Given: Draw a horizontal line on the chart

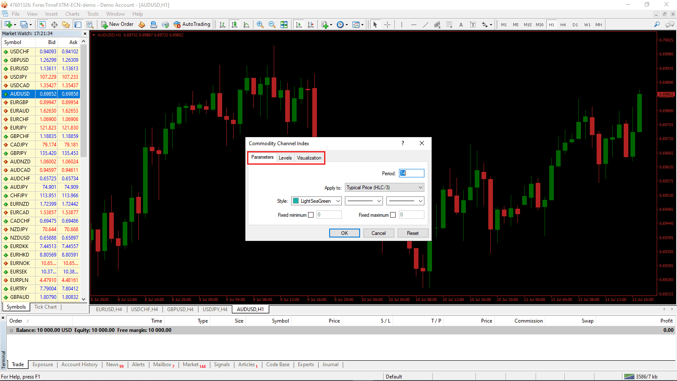Looking at the screenshot, I should pos(413,24).
